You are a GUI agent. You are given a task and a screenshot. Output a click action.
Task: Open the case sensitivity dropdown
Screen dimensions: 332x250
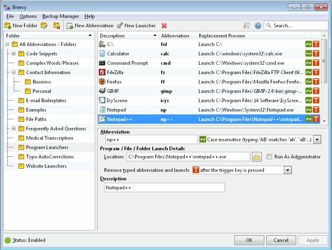click(x=317, y=140)
